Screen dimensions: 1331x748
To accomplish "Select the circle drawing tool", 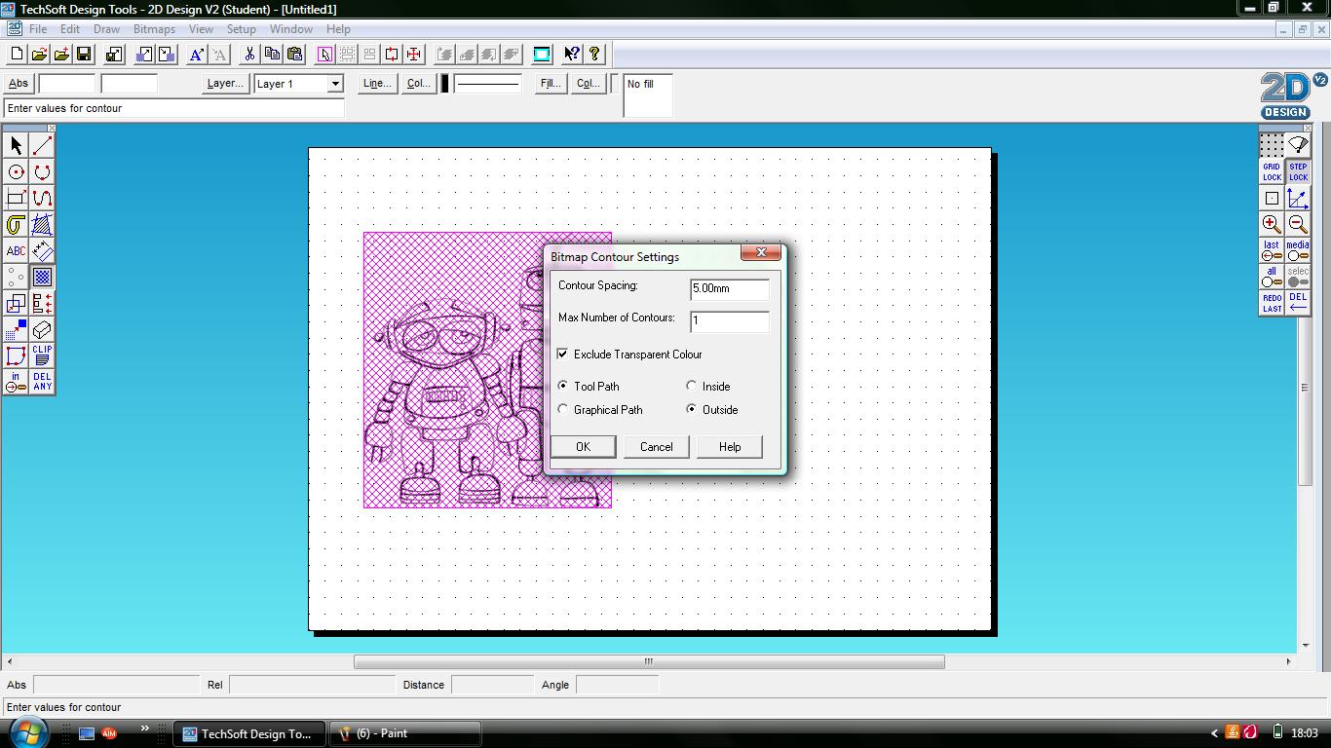I will pos(14,170).
